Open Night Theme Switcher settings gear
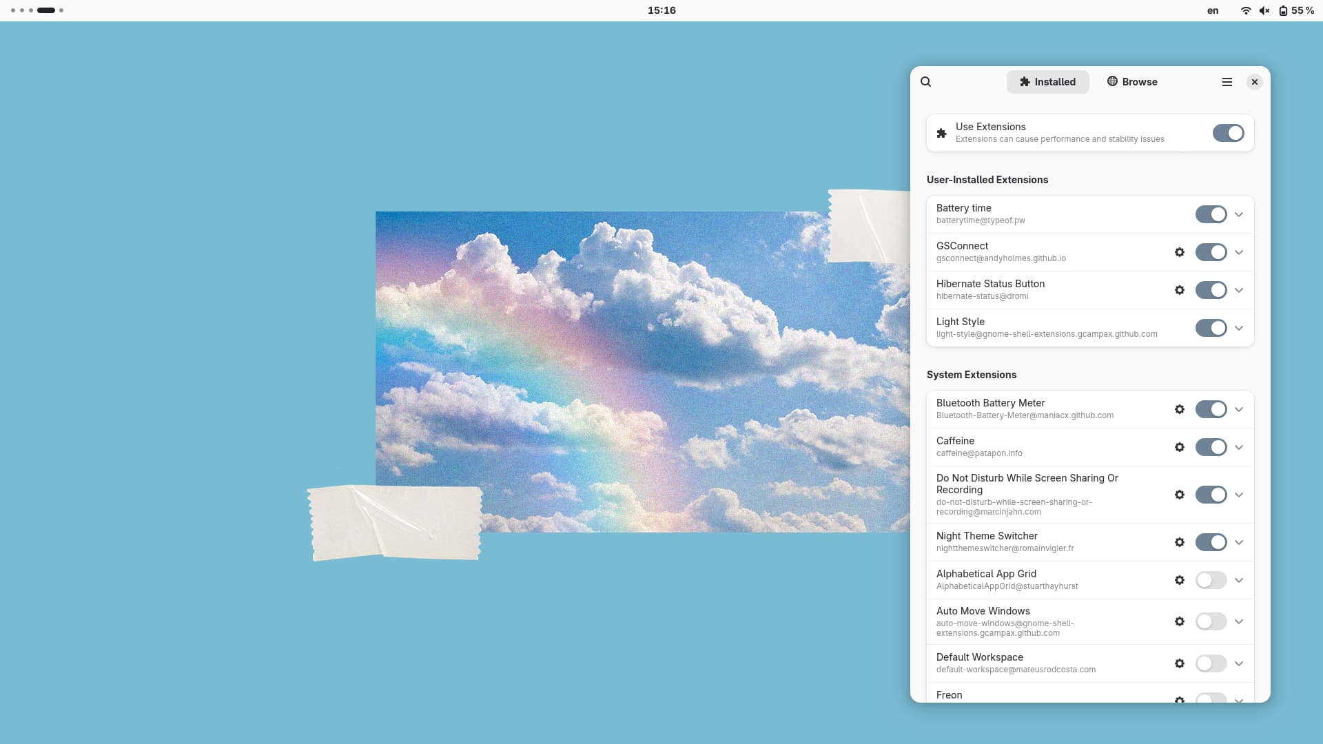Screen dimensions: 1323x744 point(1180,542)
